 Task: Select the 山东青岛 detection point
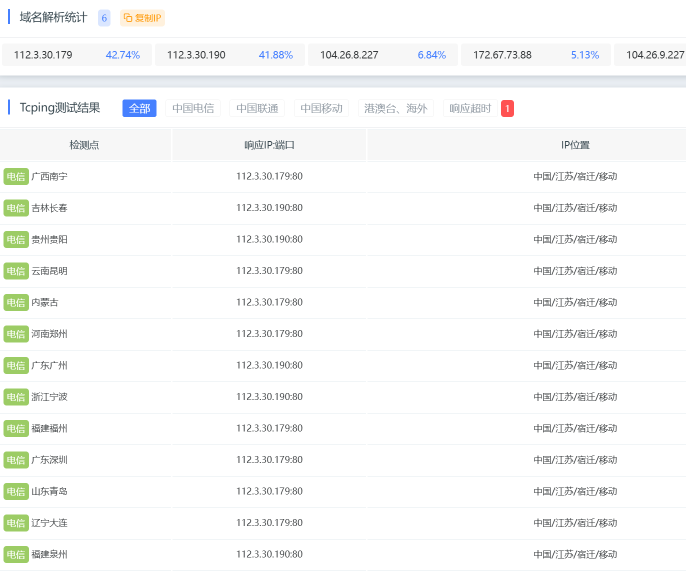[x=49, y=491]
